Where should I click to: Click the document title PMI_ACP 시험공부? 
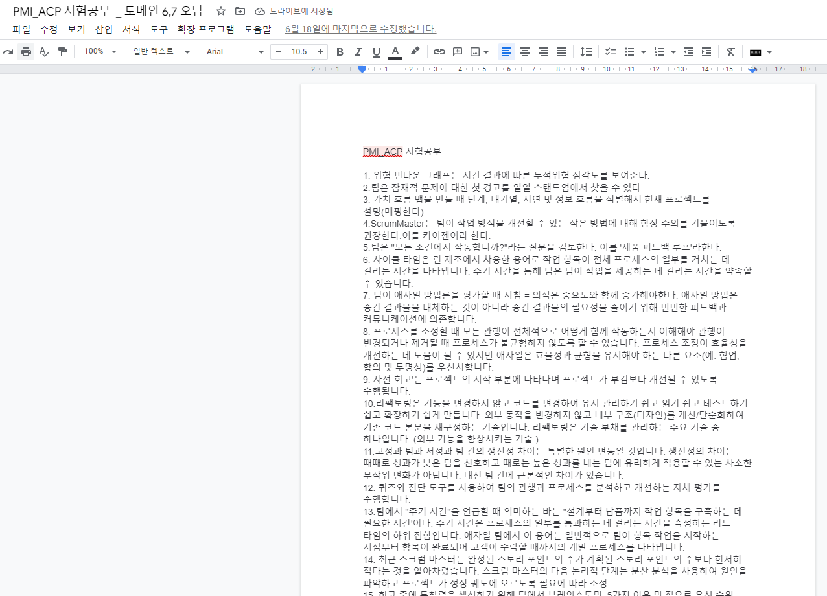[108, 11]
